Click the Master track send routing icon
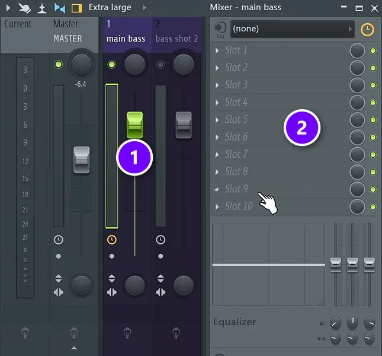 tap(74, 333)
